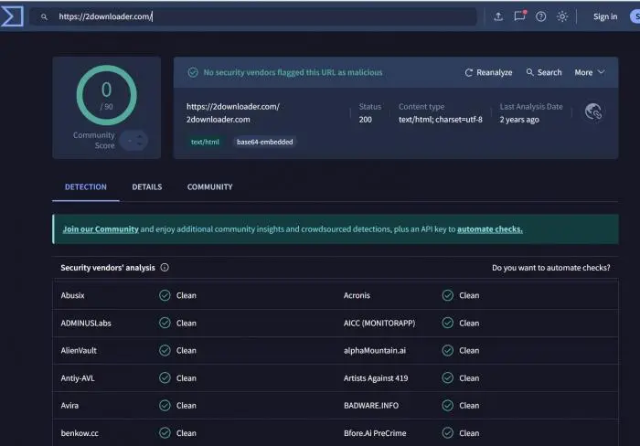Click the green check icon for benkow.cc
Image resolution: width=640 pixels, height=446 pixels.
point(165,433)
